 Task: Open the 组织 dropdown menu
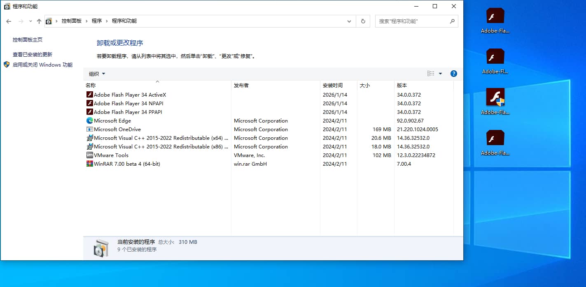click(97, 74)
